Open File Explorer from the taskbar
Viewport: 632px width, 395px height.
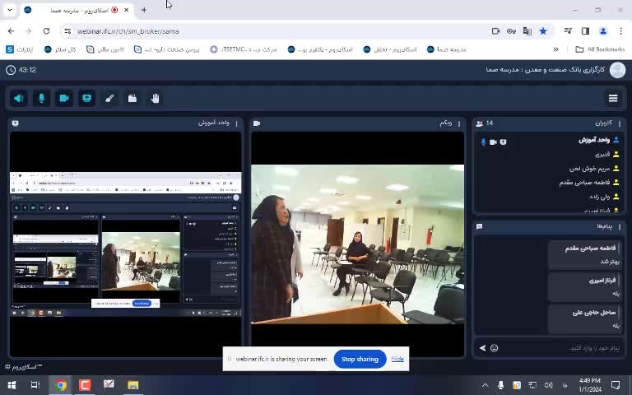pyautogui.click(x=132, y=385)
